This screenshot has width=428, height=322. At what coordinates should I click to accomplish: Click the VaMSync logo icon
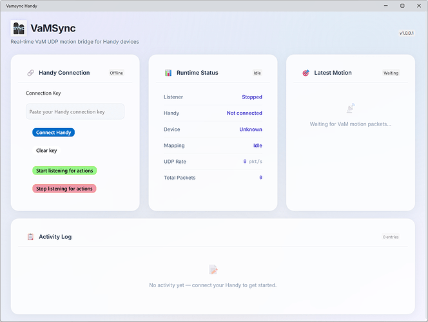[19, 28]
